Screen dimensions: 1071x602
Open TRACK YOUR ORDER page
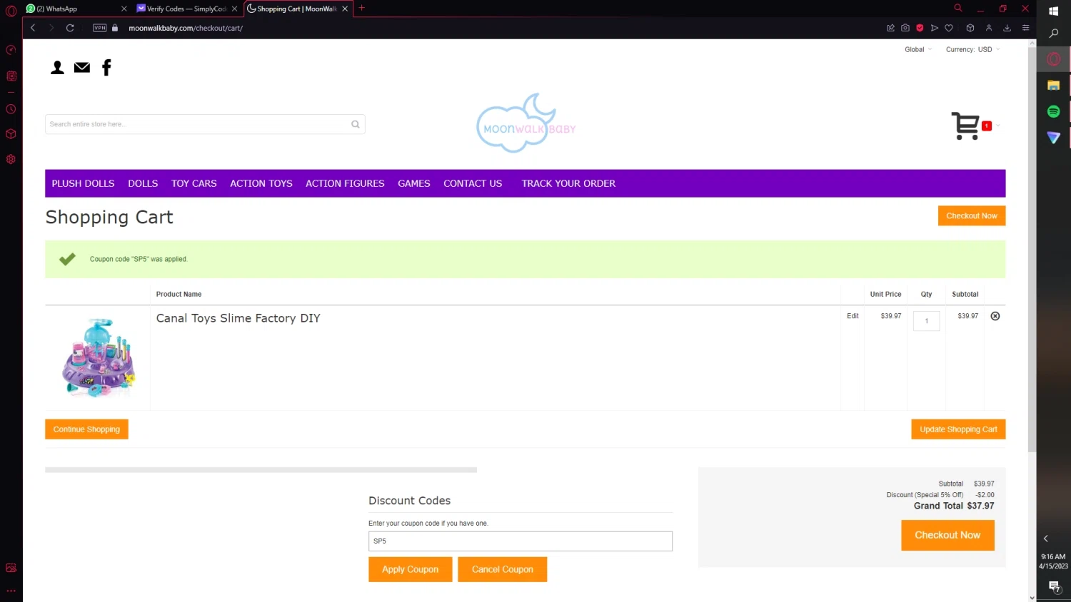click(x=568, y=183)
